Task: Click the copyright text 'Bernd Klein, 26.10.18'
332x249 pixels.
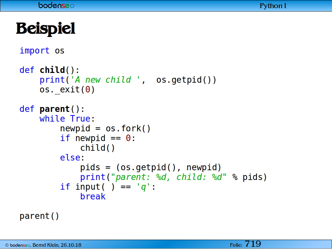Action: pos(57,245)
